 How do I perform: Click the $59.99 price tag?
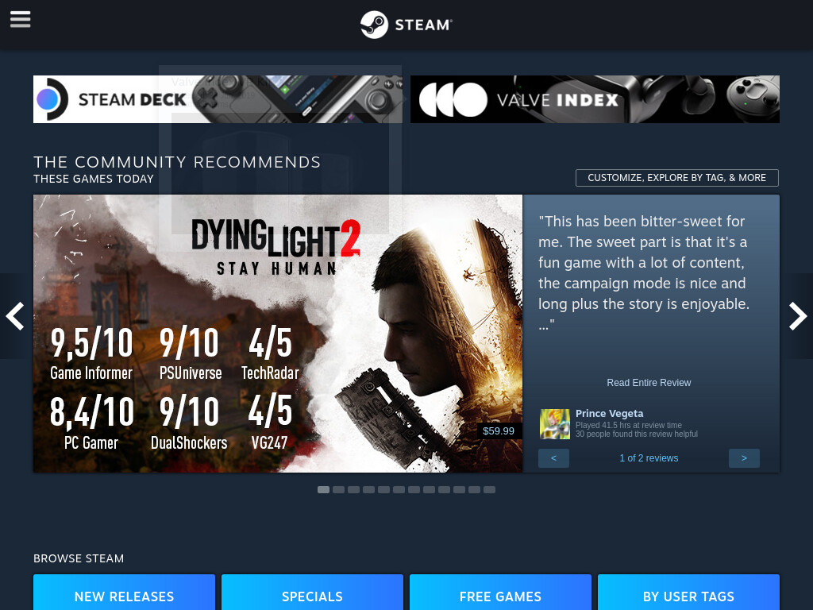pyautogui.click(x=499, y=431)
